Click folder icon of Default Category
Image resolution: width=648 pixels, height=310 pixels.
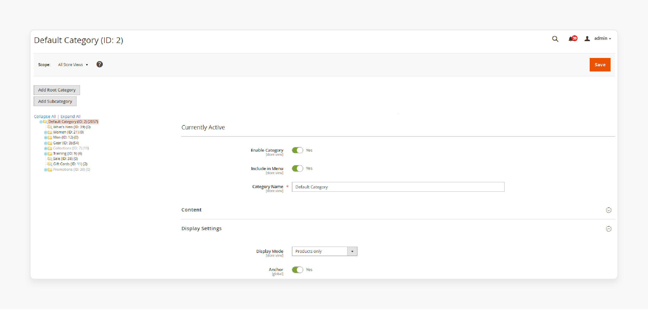[45, 122]
